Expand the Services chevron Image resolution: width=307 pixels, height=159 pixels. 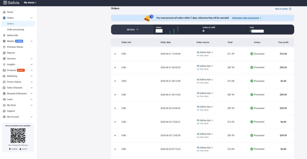pos(31,58)
